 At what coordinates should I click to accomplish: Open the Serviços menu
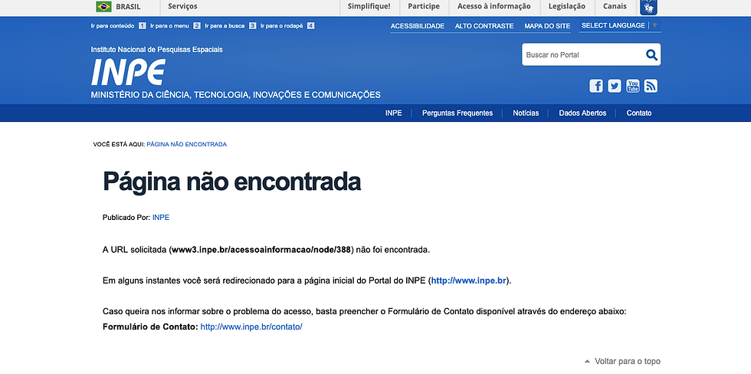click(182, 7)
